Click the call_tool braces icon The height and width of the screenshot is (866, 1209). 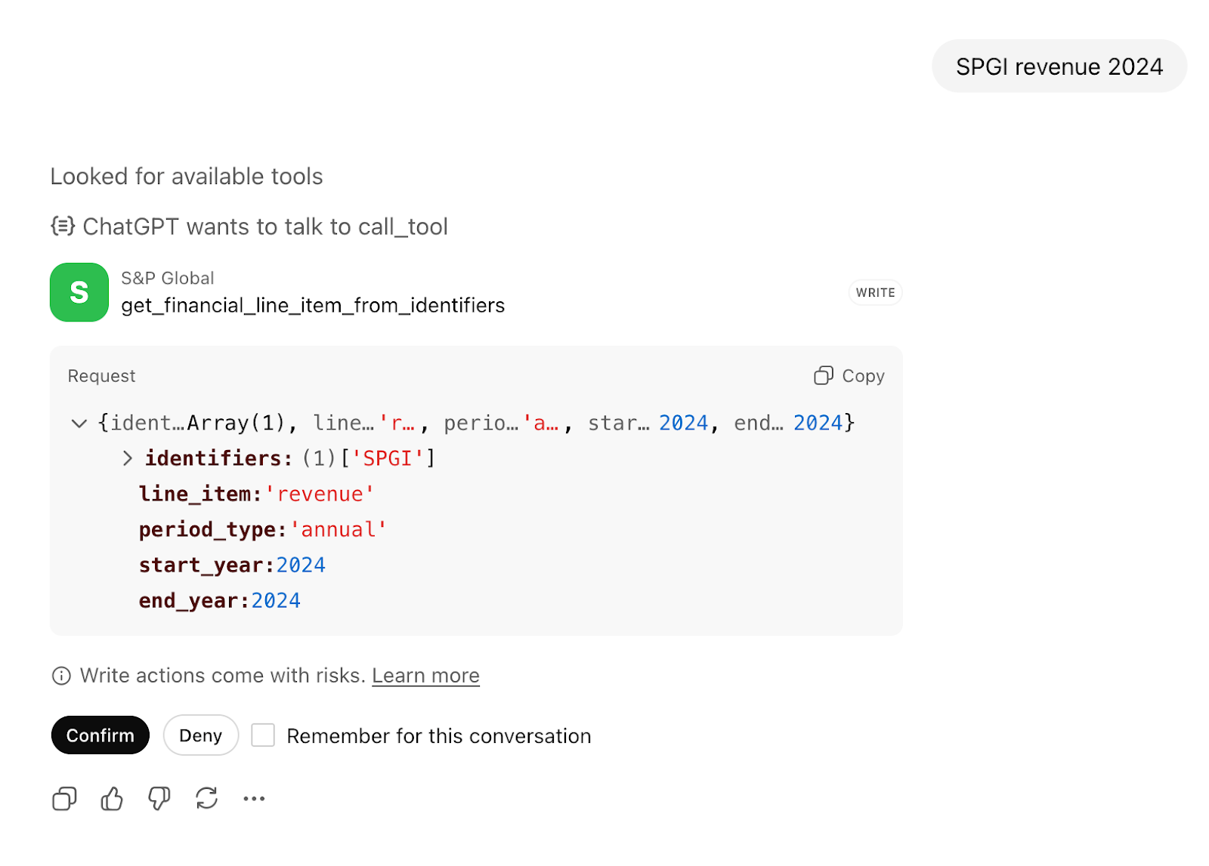point(63,227)
